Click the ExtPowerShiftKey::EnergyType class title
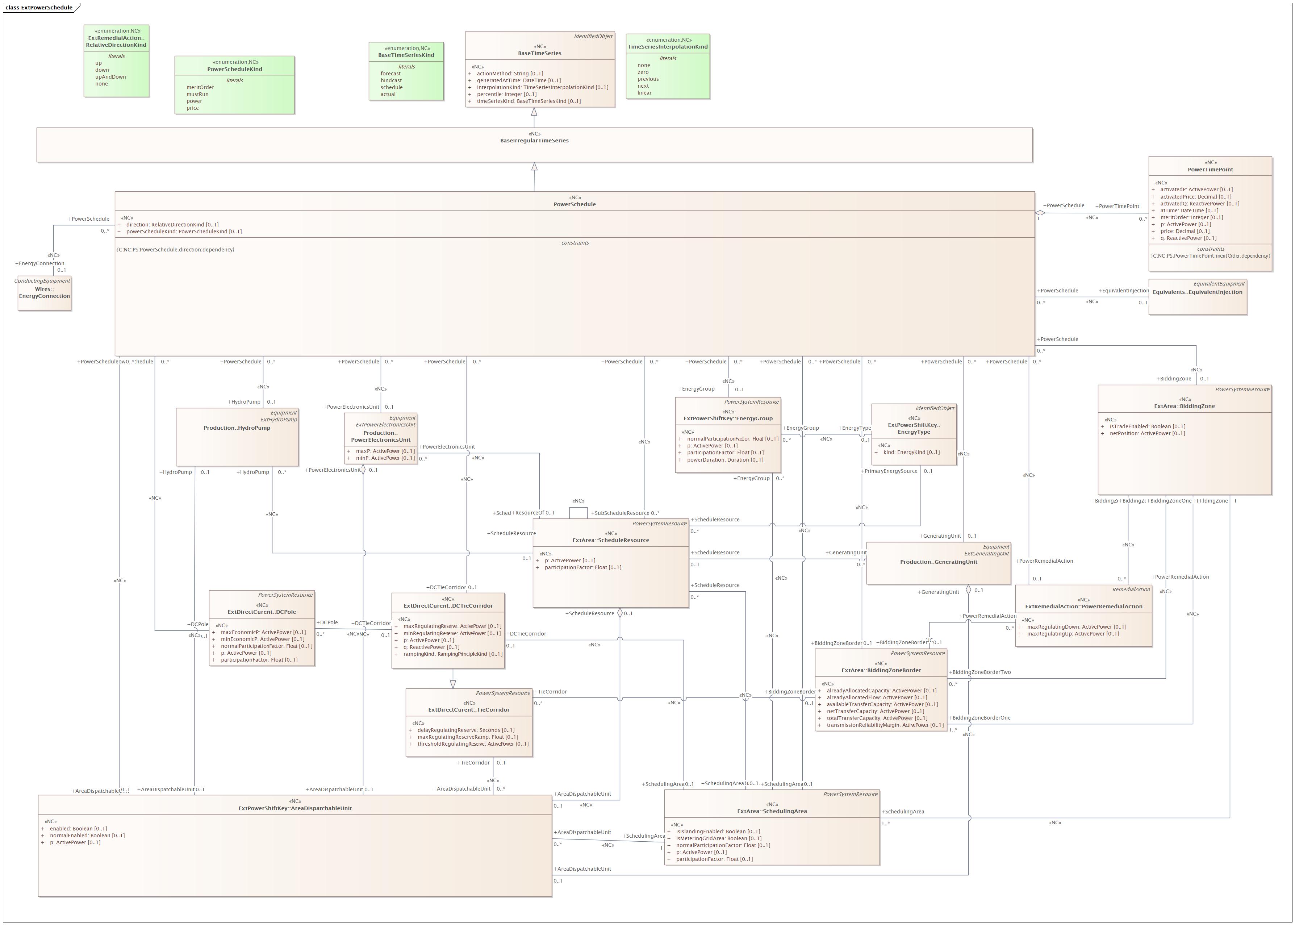 pyautogui.click(x=914, y=429)
